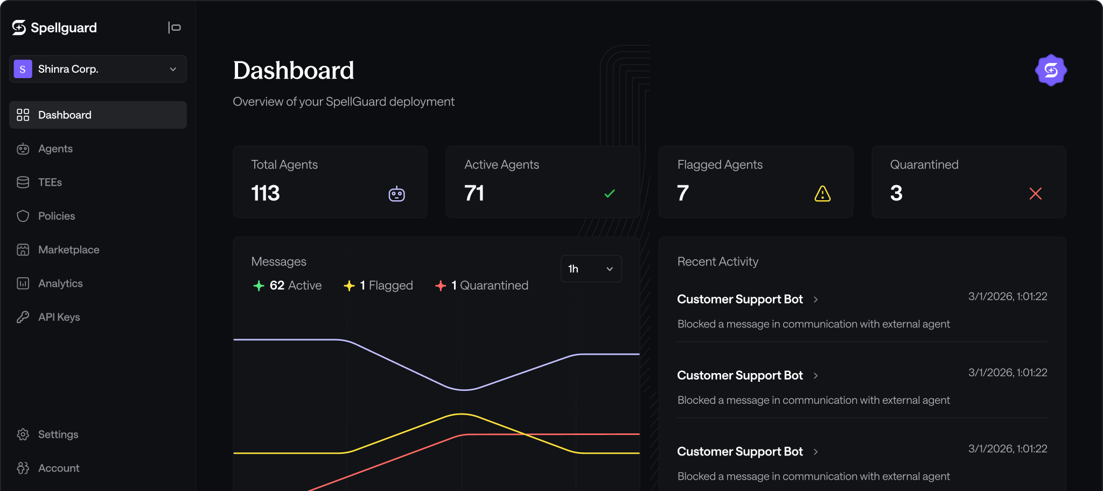Click the Analytics chart icon
1103x491 pixels.
[x=23, y=283]
